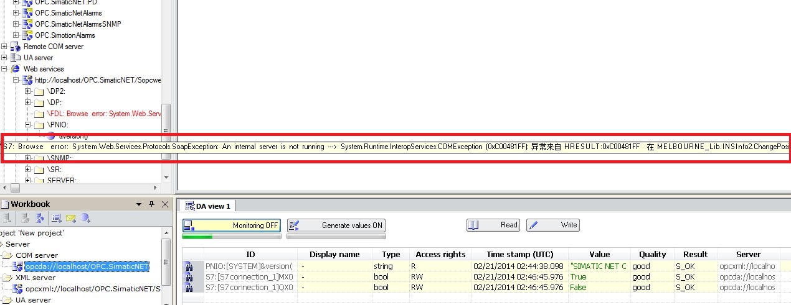The height and width of the screenshot is (305, 791).
Task: Click the Read button
Action: (x=494, y=225)
